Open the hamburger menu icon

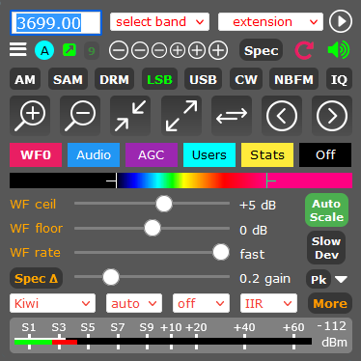(18, 49)
